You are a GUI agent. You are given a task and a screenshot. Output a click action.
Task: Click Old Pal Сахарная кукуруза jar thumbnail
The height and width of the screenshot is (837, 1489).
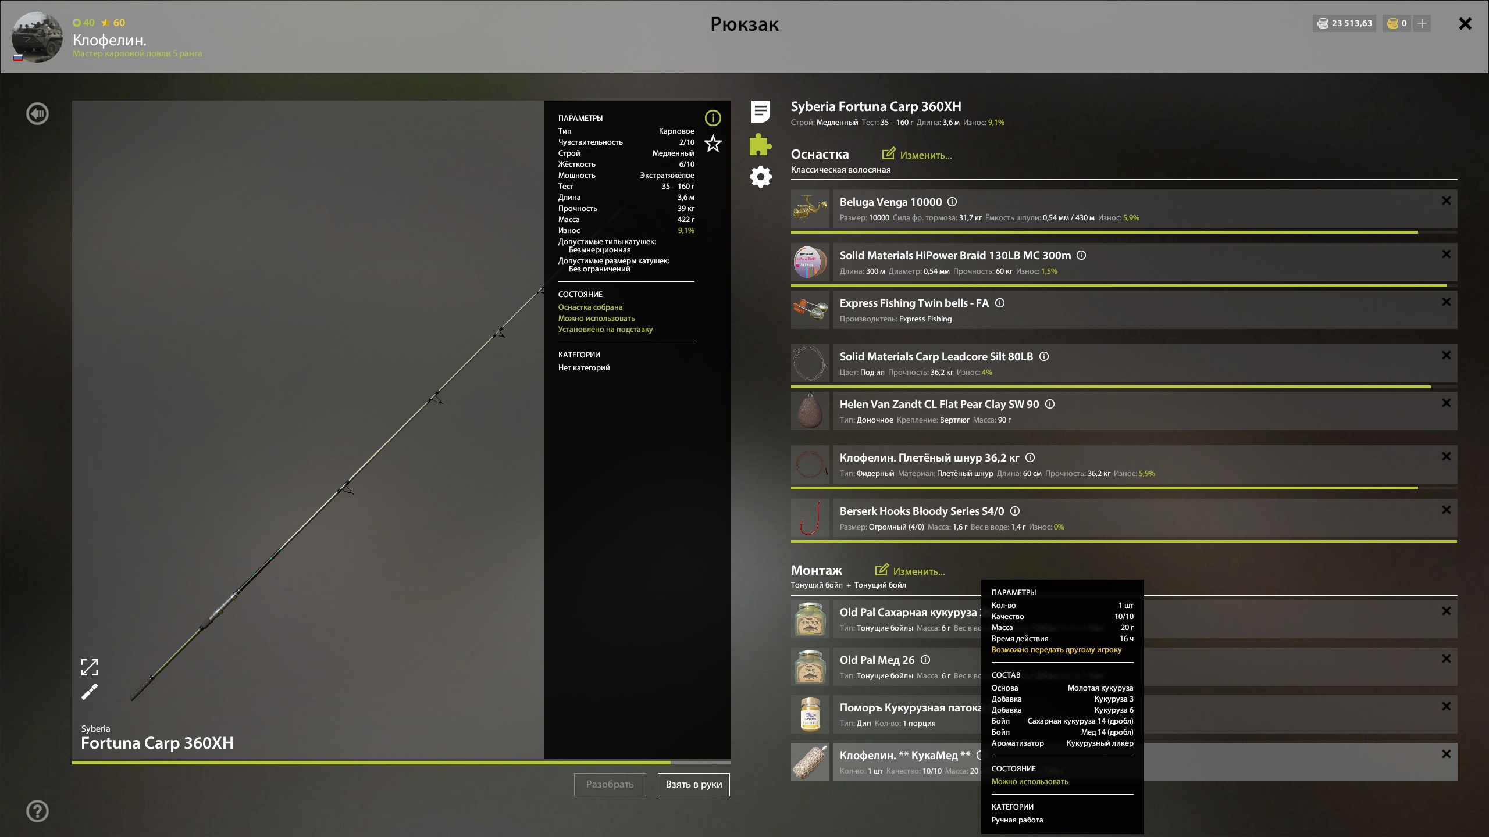point(810,619)
